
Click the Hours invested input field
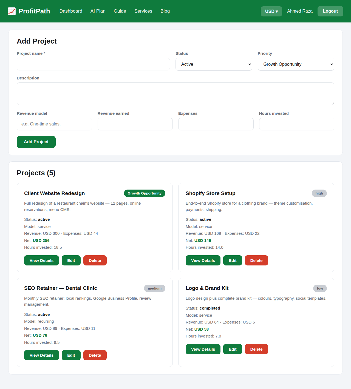297,124
